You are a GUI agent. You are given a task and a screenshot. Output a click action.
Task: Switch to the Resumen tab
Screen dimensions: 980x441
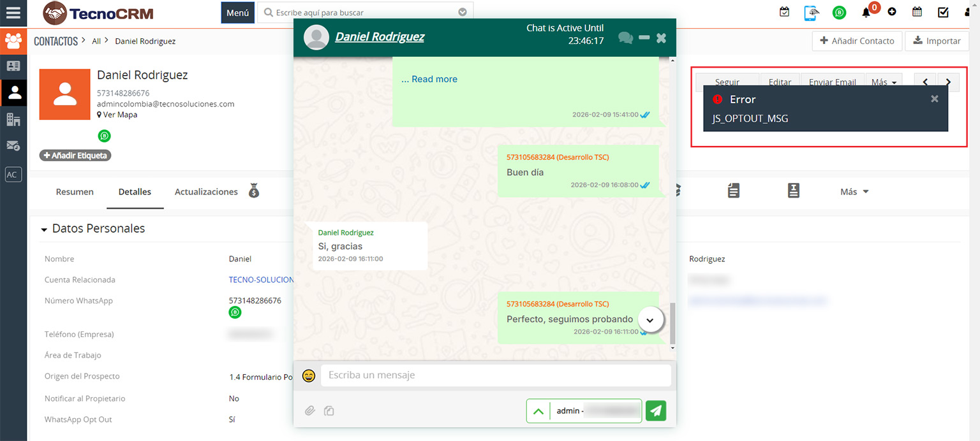click(x=75, y=192)
